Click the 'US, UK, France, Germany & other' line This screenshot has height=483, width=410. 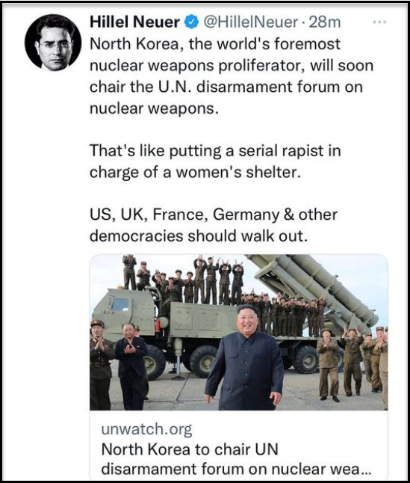coord(214,215)
